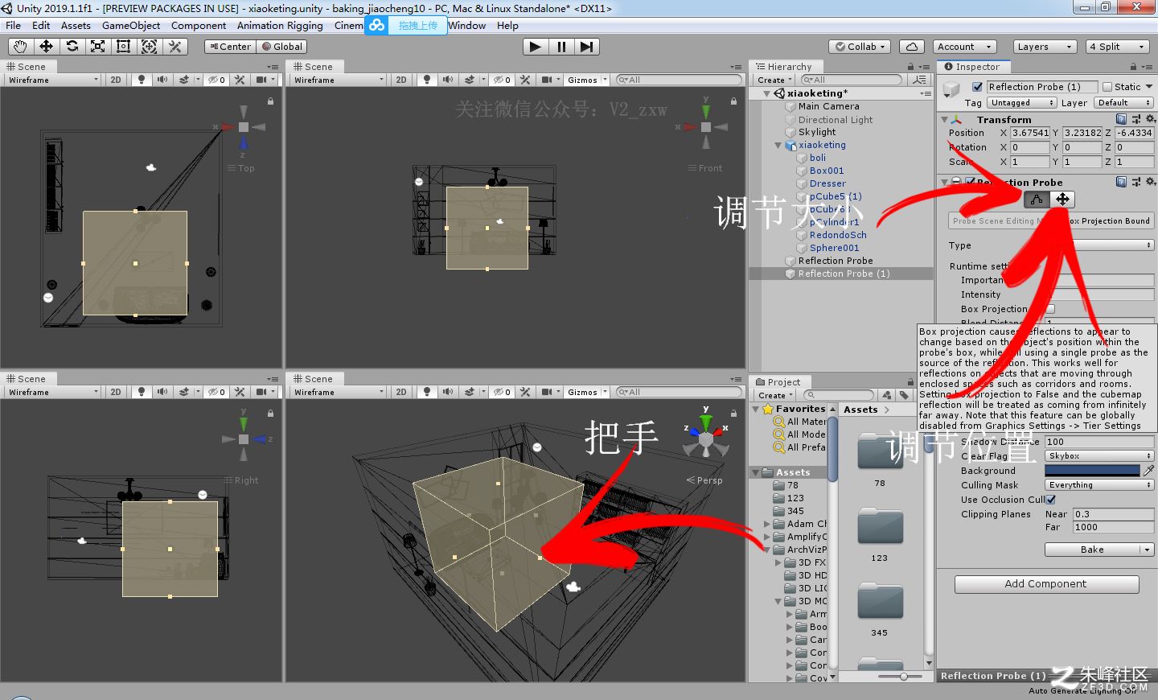Open the Bake options dropdown arrow
The width and height of the screenshot is (1158, 700).
coord(1147,550)
